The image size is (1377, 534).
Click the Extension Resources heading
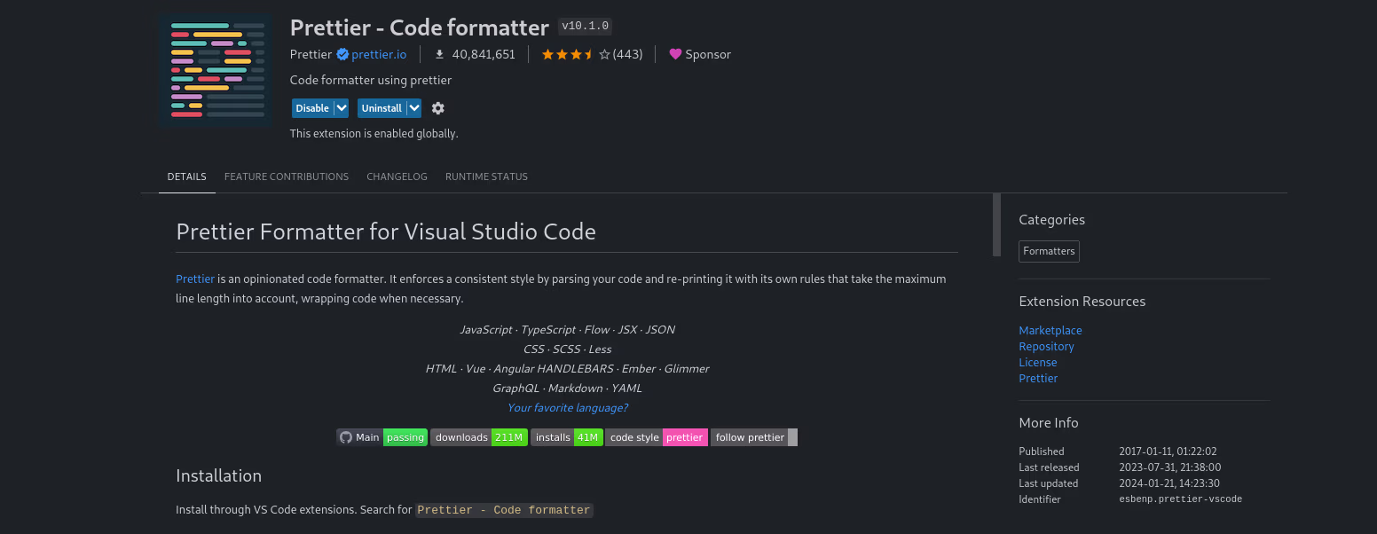1082,302
